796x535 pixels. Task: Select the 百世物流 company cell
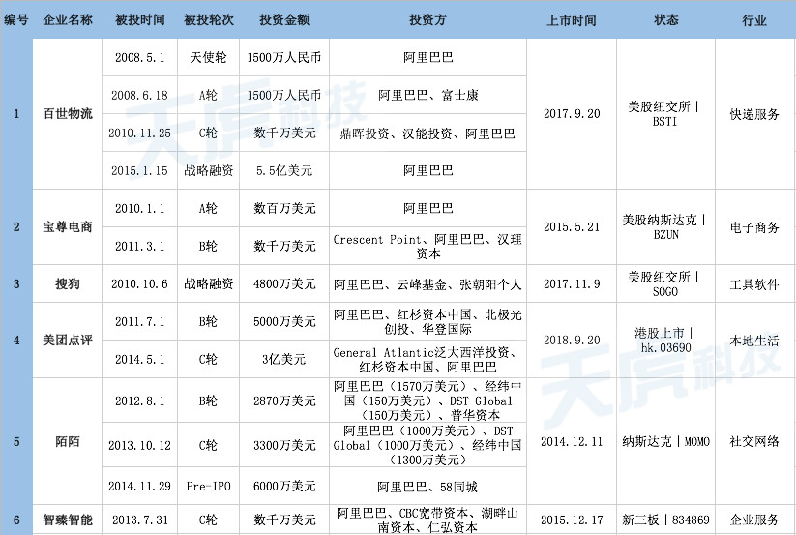(68, 114)
